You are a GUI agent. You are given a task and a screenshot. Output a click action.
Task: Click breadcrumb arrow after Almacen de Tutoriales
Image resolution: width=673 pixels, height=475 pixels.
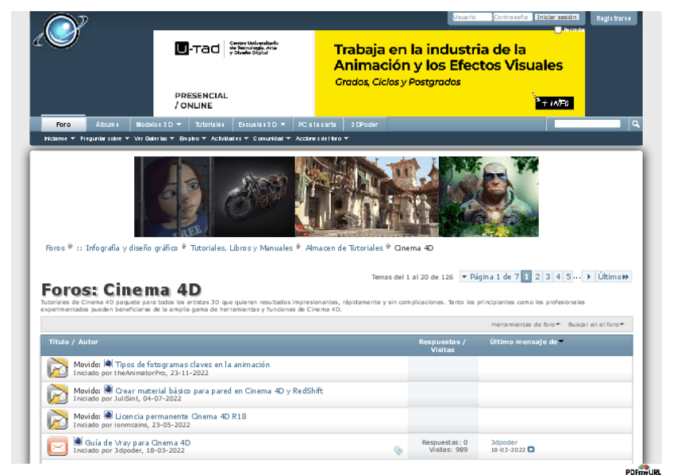[x=388, y=247]
